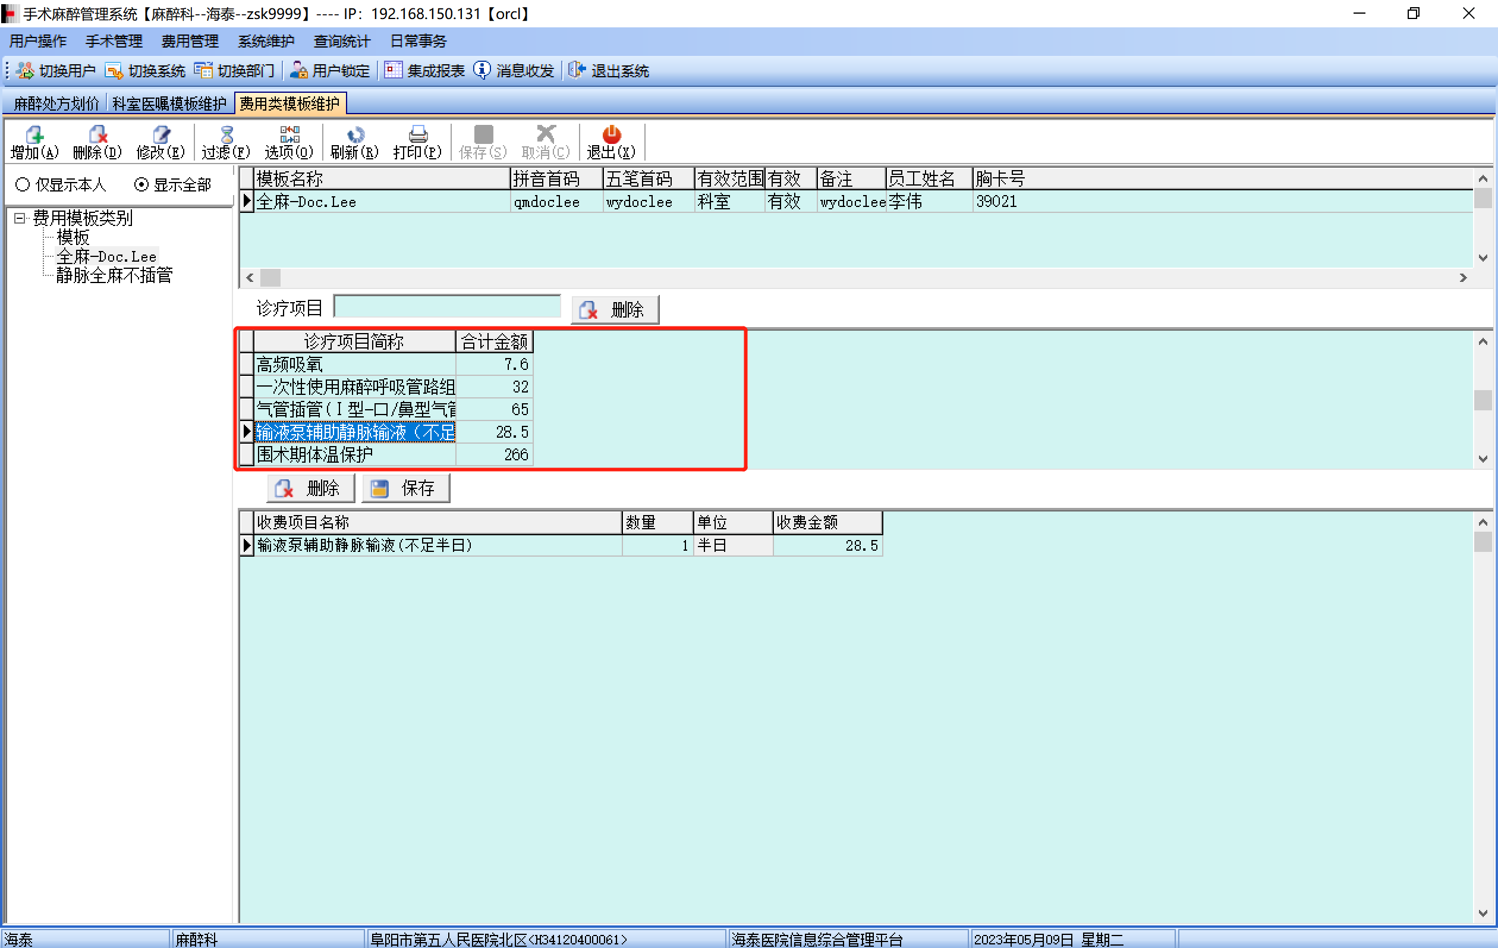Open 消息收发 messaging toolbar icon
The image size is (1498, 948).
pos(481,70)
